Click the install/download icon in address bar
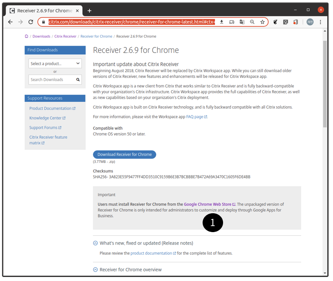333x281 pixels. click(221, 22)
